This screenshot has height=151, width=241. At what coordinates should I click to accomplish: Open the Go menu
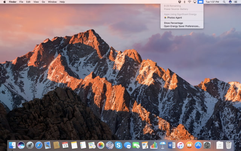click(43, 2)
